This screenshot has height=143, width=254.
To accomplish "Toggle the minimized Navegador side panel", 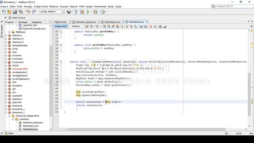I will pyautogui.click(x=2, y=31).
